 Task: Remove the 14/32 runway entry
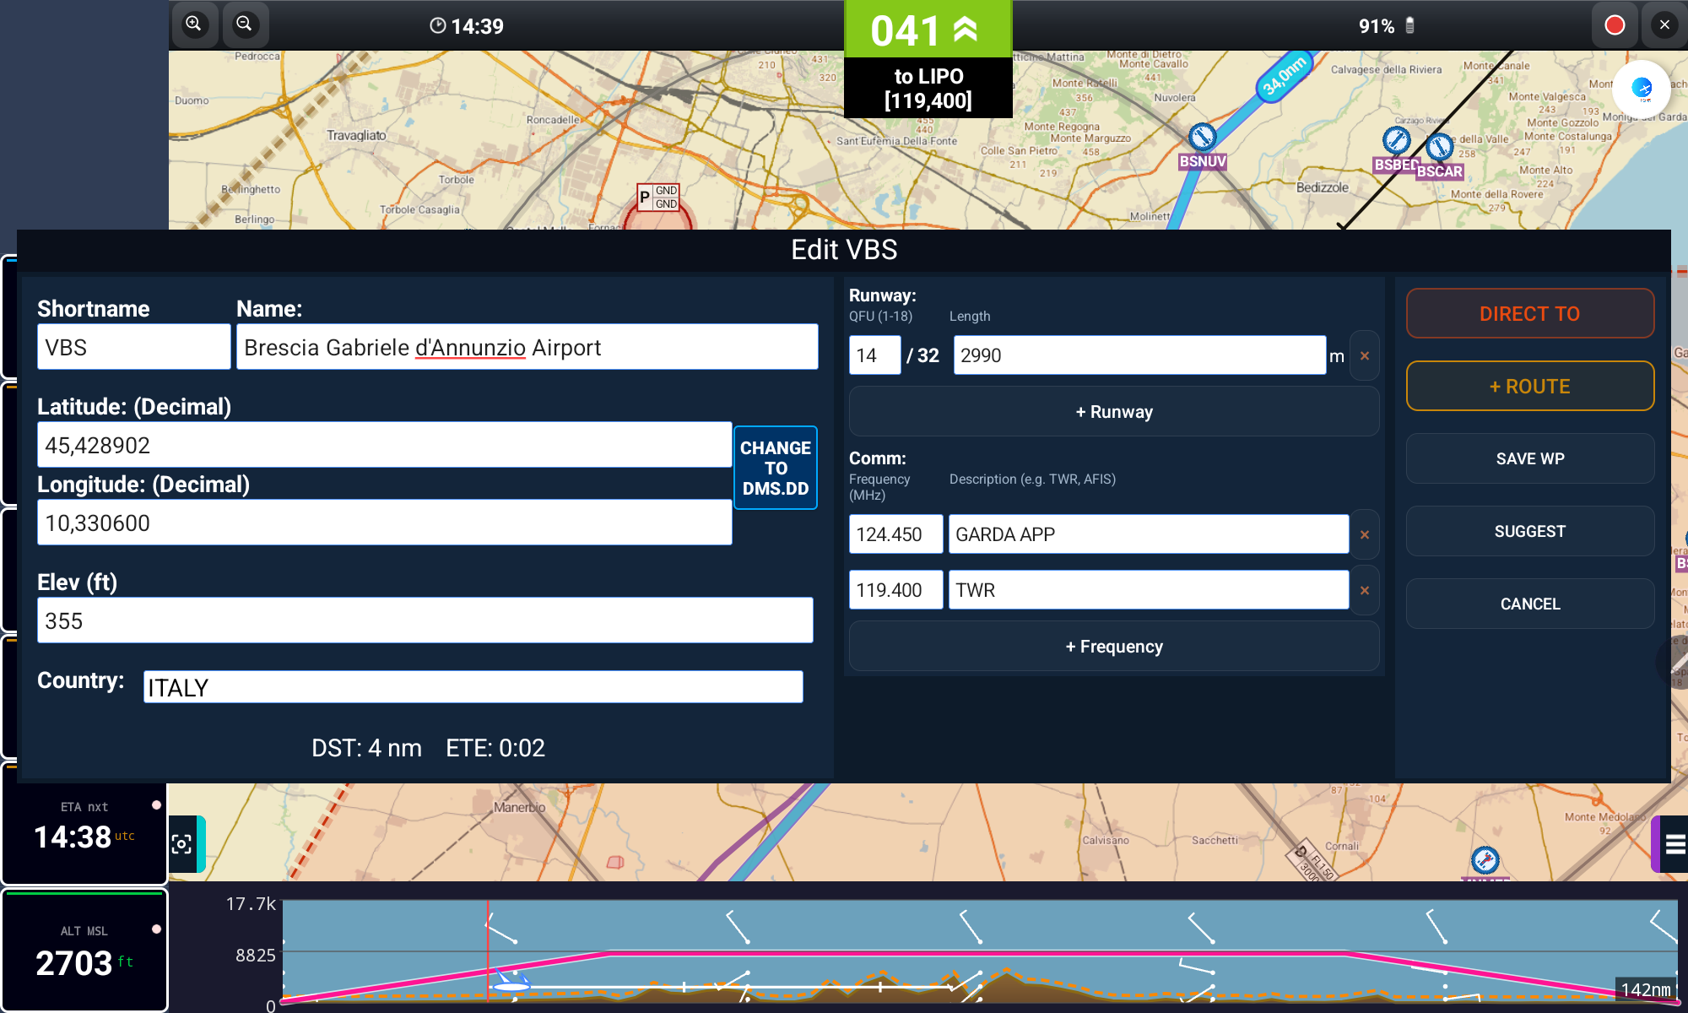click(x=1365, y=356)
